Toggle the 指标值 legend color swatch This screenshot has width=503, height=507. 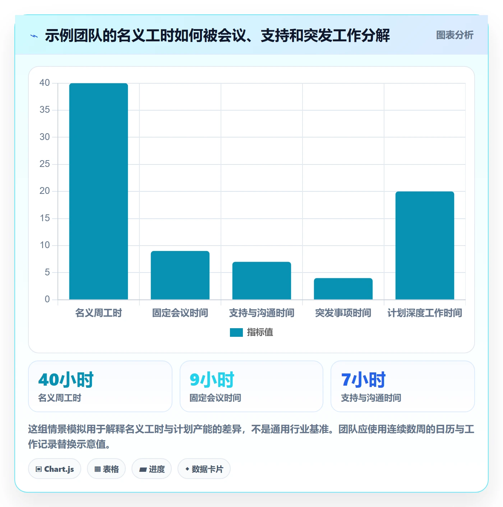tap(236, 332)
